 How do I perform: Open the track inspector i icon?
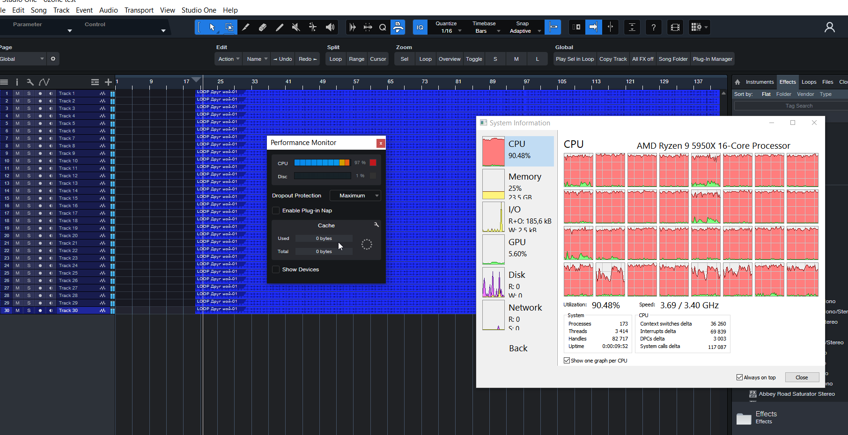coord(17,82)
